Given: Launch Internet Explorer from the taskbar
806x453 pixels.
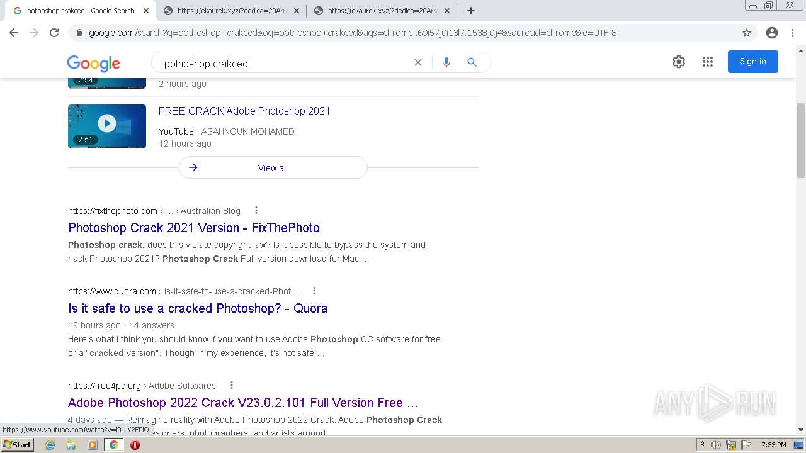Looking at the screenshot, I should [50, 445].
